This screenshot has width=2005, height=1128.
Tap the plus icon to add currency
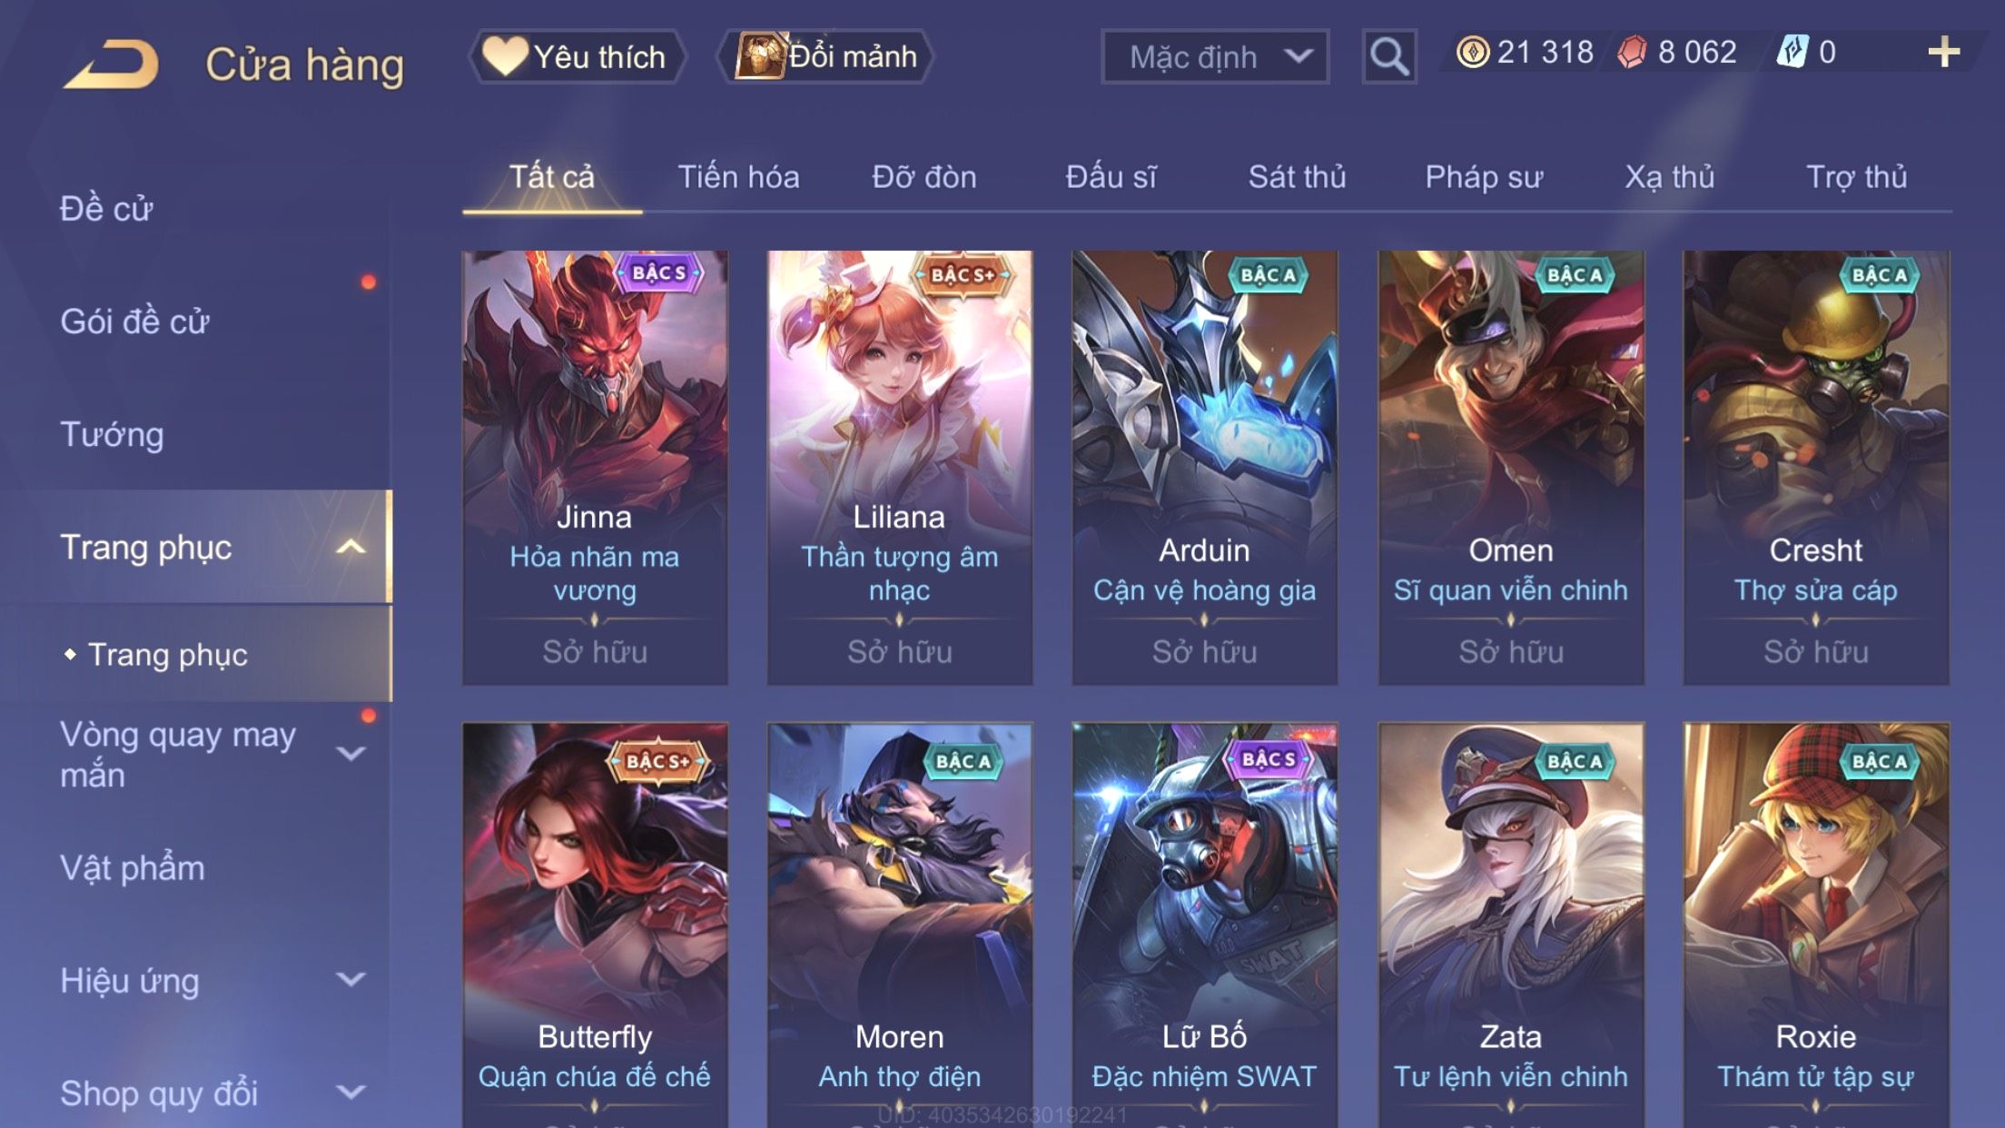(1943, 52)
